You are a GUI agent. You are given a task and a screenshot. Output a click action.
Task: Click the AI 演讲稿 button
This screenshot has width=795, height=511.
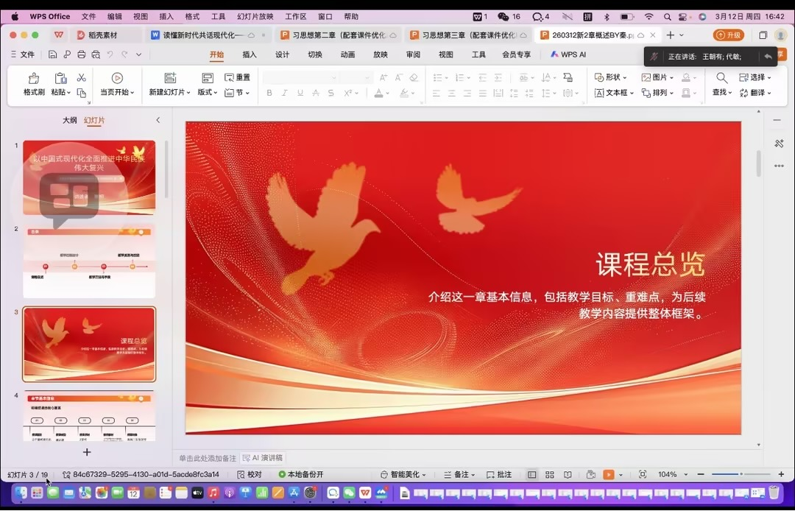[x=262, y=457]
